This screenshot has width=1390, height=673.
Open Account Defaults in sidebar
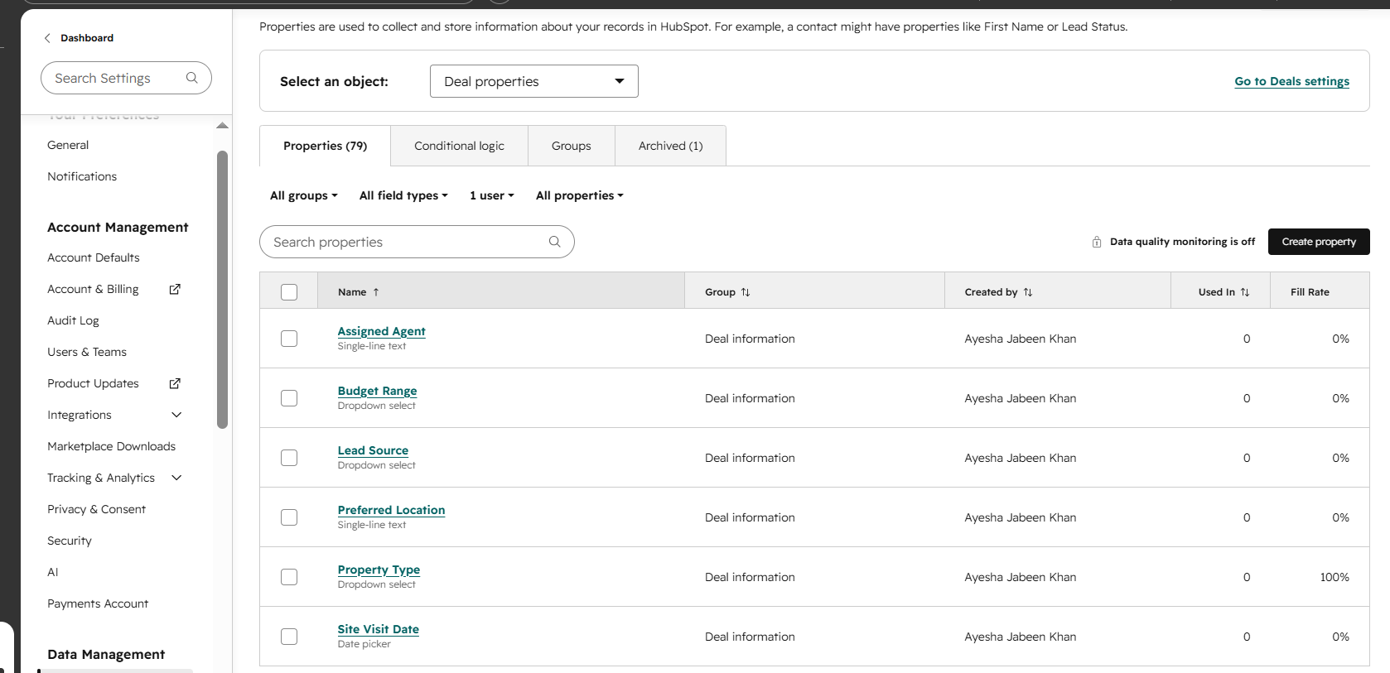(94, 257)
